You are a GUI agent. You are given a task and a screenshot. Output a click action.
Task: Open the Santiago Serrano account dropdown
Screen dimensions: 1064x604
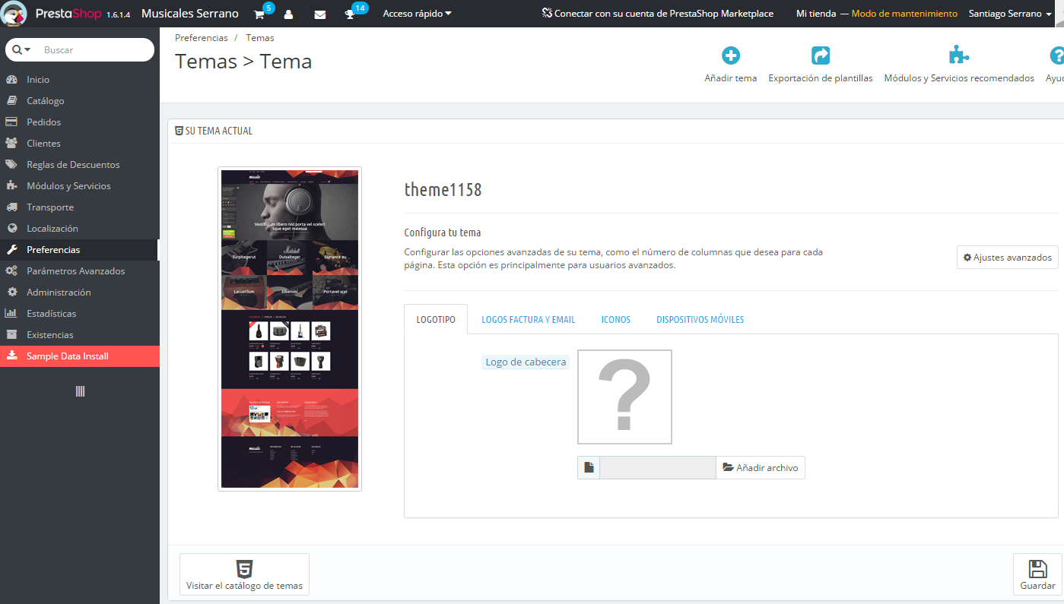(1010, 14)
